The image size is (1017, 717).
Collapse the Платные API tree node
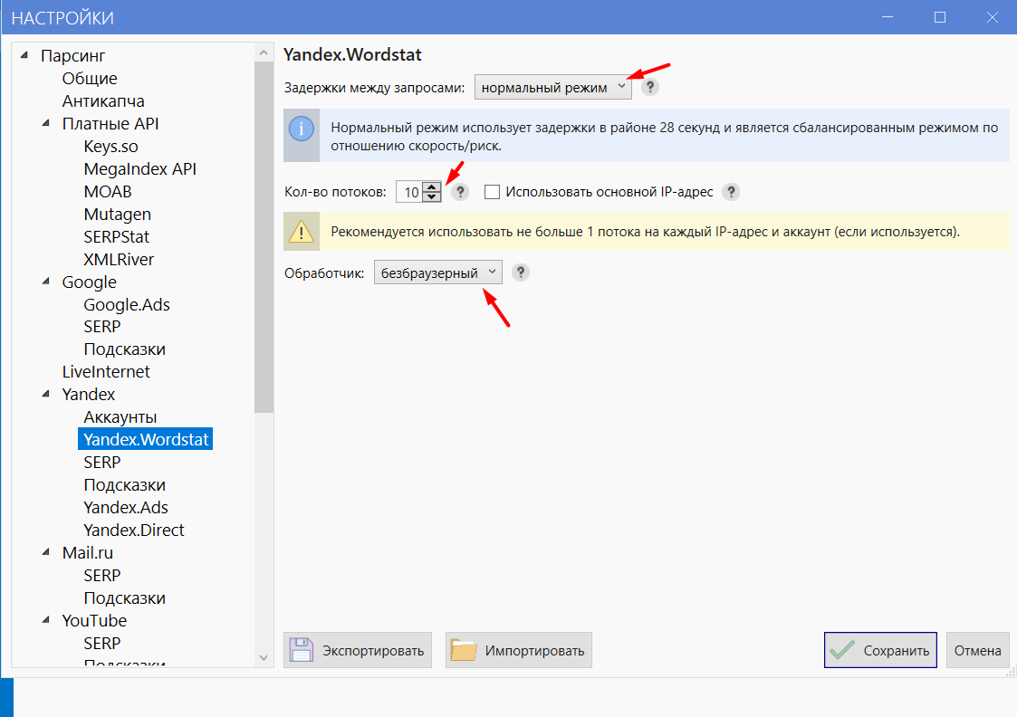(46, 123)
